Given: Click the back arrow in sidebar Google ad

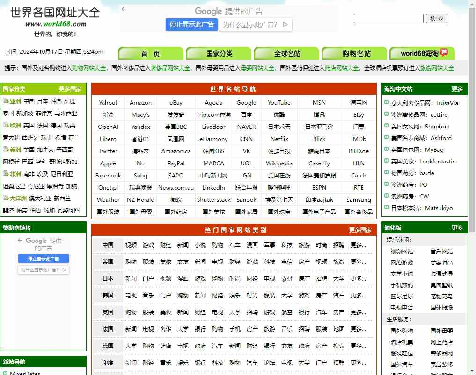Looking at the screenshot, I should coord(20,240).
